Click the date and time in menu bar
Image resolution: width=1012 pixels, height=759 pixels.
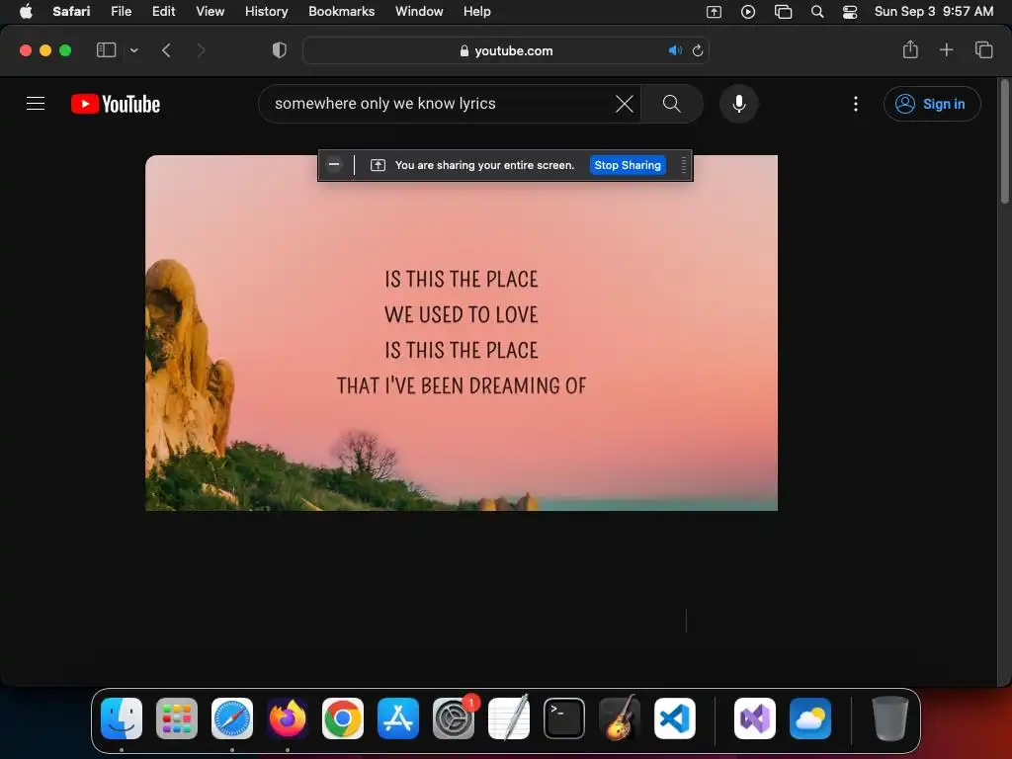pyautogui.click(x=933, y=11)
